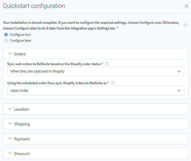This screenshot has height=161, width=191.
Task: Close the Quickstart configuration dialog
Action: click(186, 6)
